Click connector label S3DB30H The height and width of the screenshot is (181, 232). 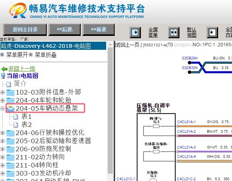coord(190,68)
